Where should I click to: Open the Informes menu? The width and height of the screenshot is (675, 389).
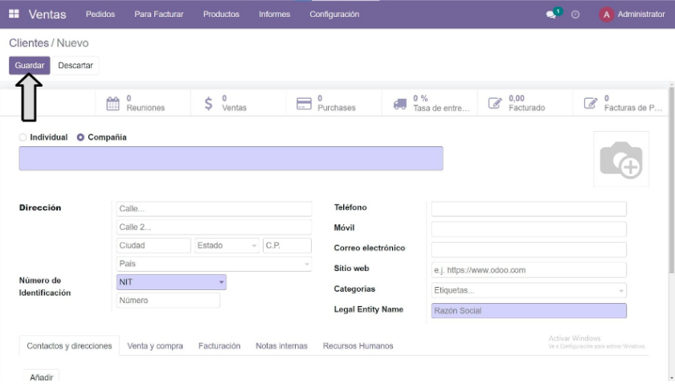(x=274, y=14)
